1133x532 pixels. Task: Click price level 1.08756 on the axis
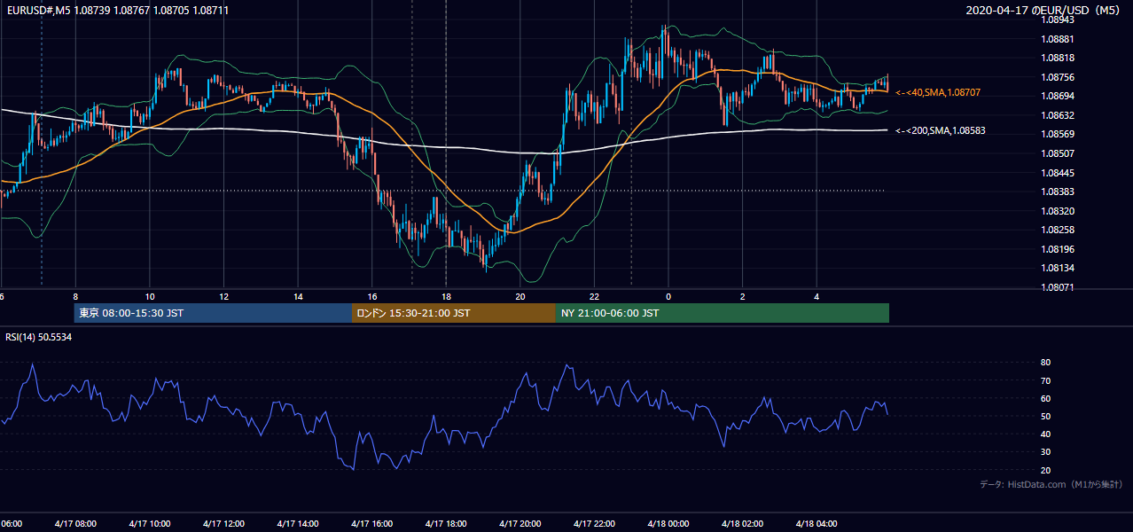[1059, 77]
